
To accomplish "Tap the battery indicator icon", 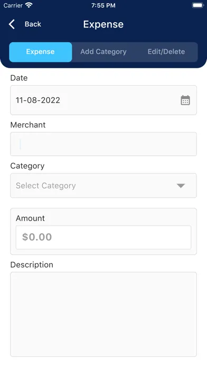I will point(198,5).
